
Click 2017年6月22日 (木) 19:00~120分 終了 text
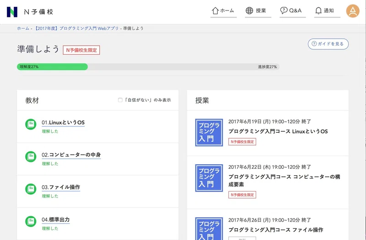[x=269, y=167]
